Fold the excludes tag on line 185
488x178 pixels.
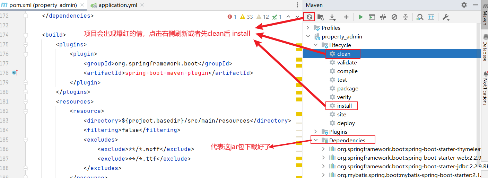point(25,140)
